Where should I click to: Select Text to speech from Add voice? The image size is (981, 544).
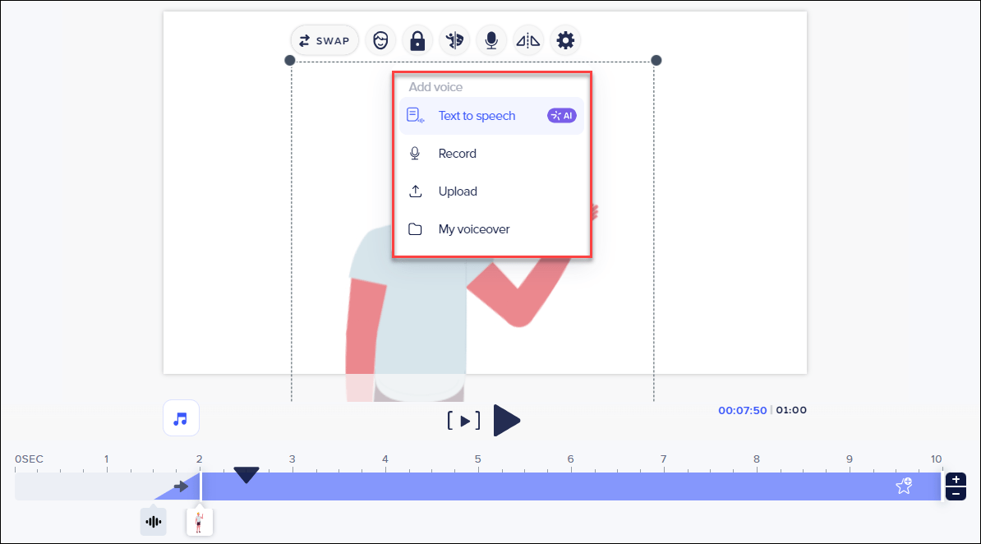point(477,115)
